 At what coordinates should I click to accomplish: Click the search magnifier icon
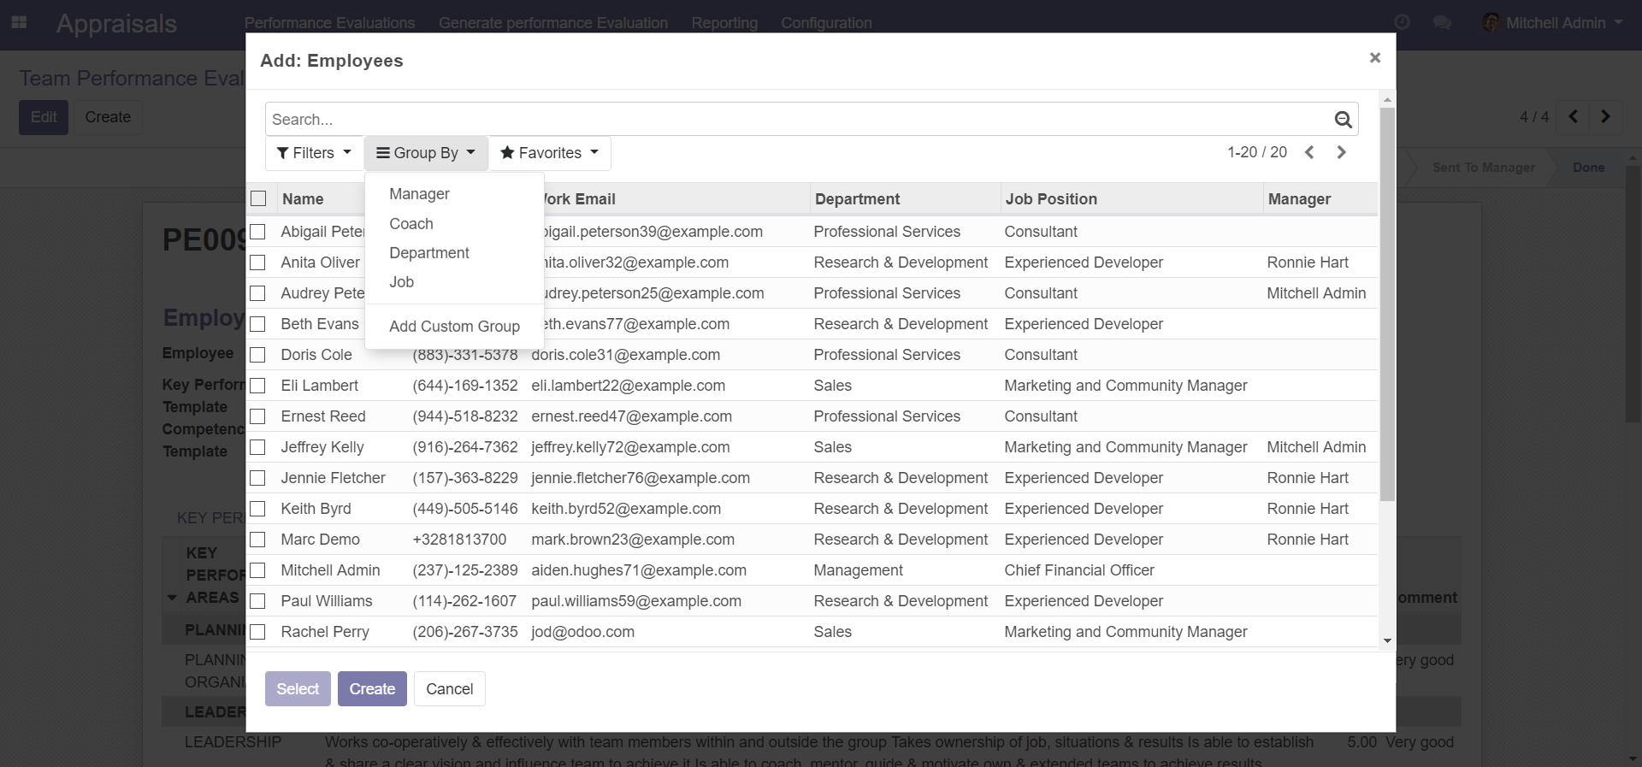[x=1343, y=120]
